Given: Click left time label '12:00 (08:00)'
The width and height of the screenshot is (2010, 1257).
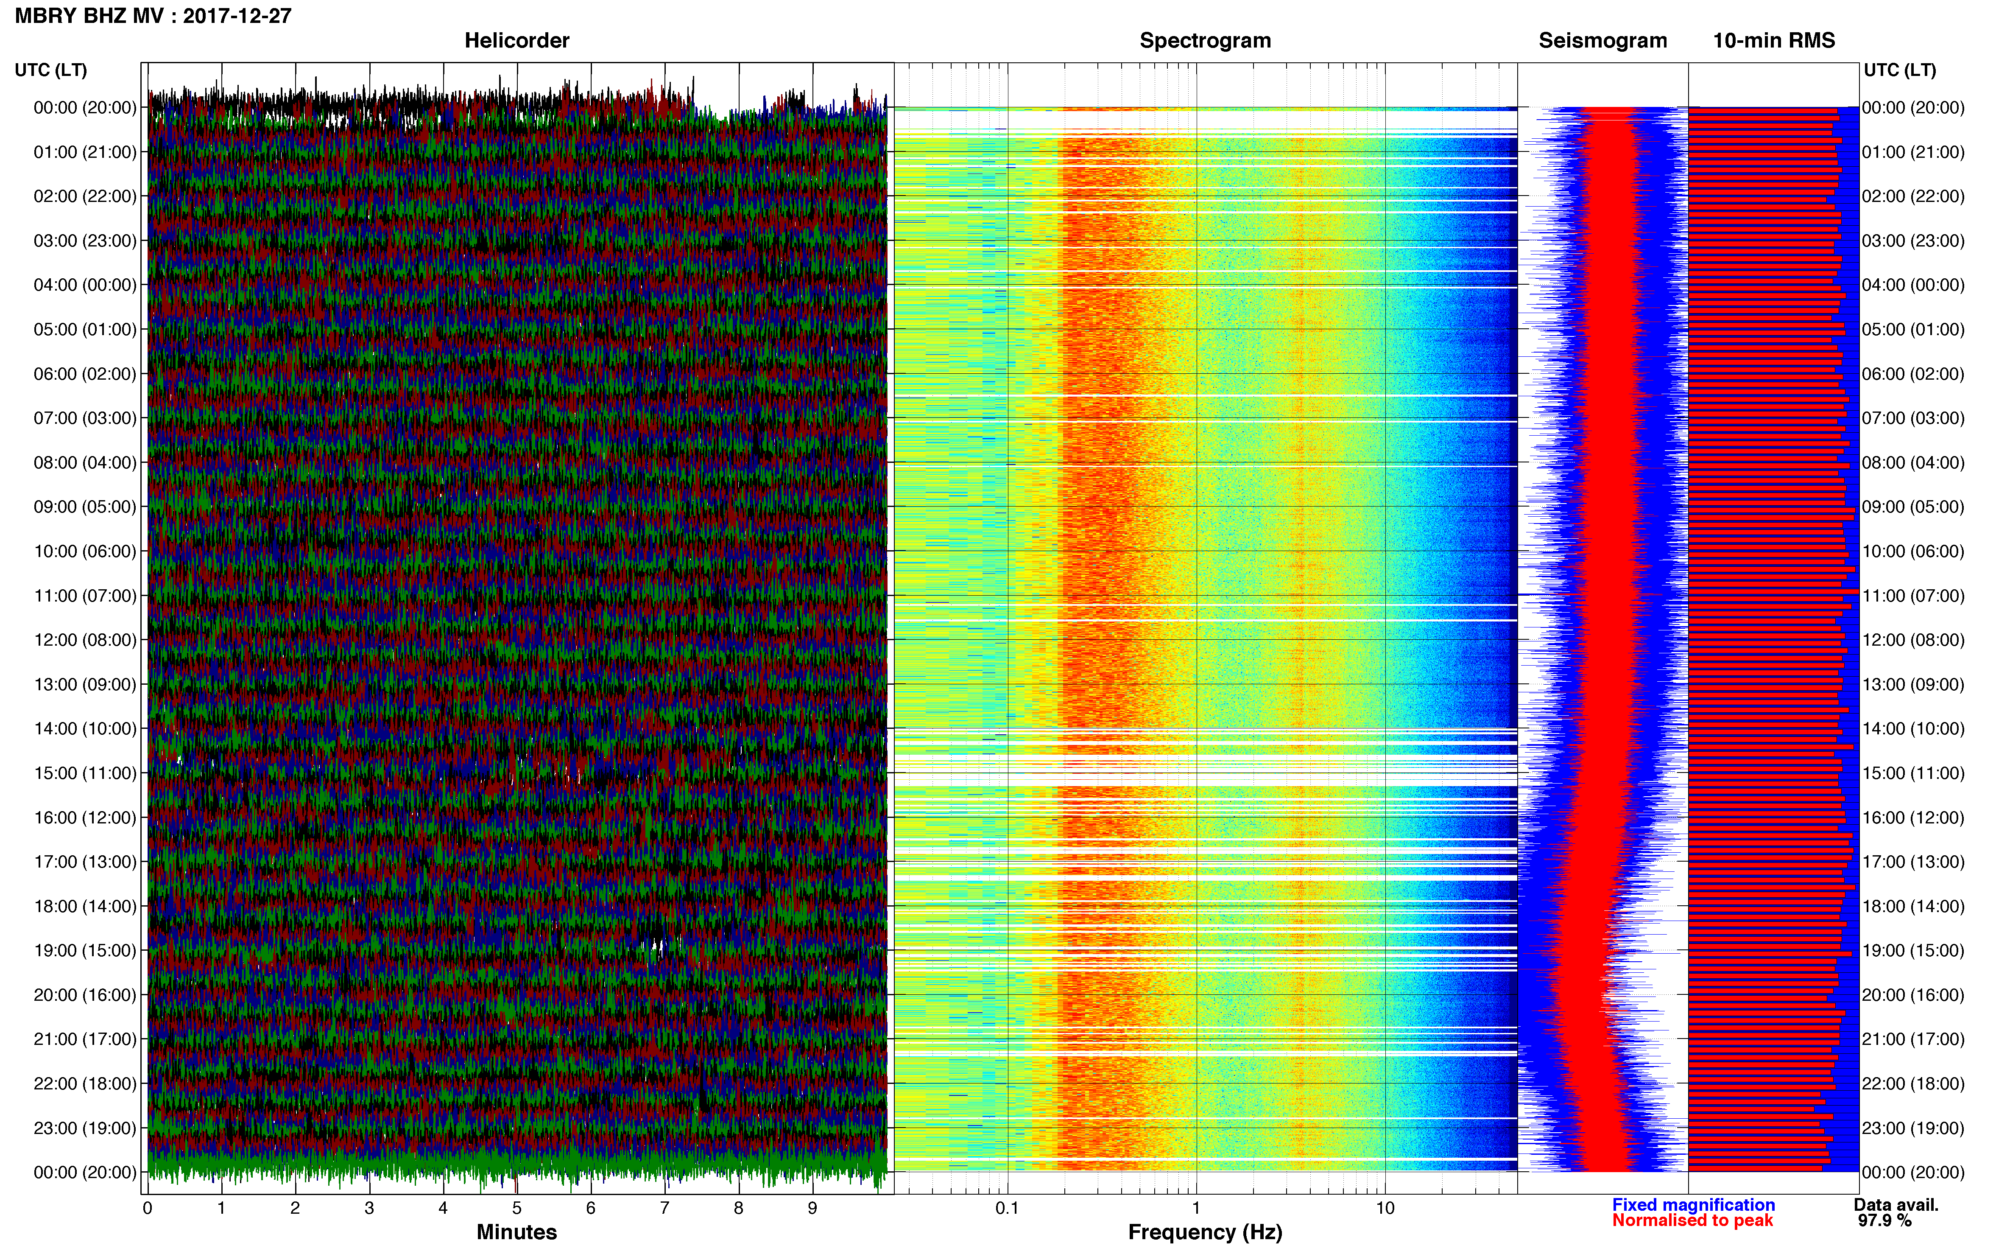Looking at the screenshot, I should [85, 640].
